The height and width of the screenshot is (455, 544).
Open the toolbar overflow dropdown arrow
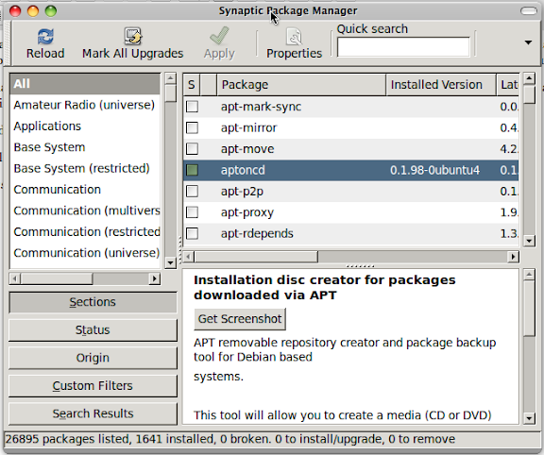[x=528, y=42]
